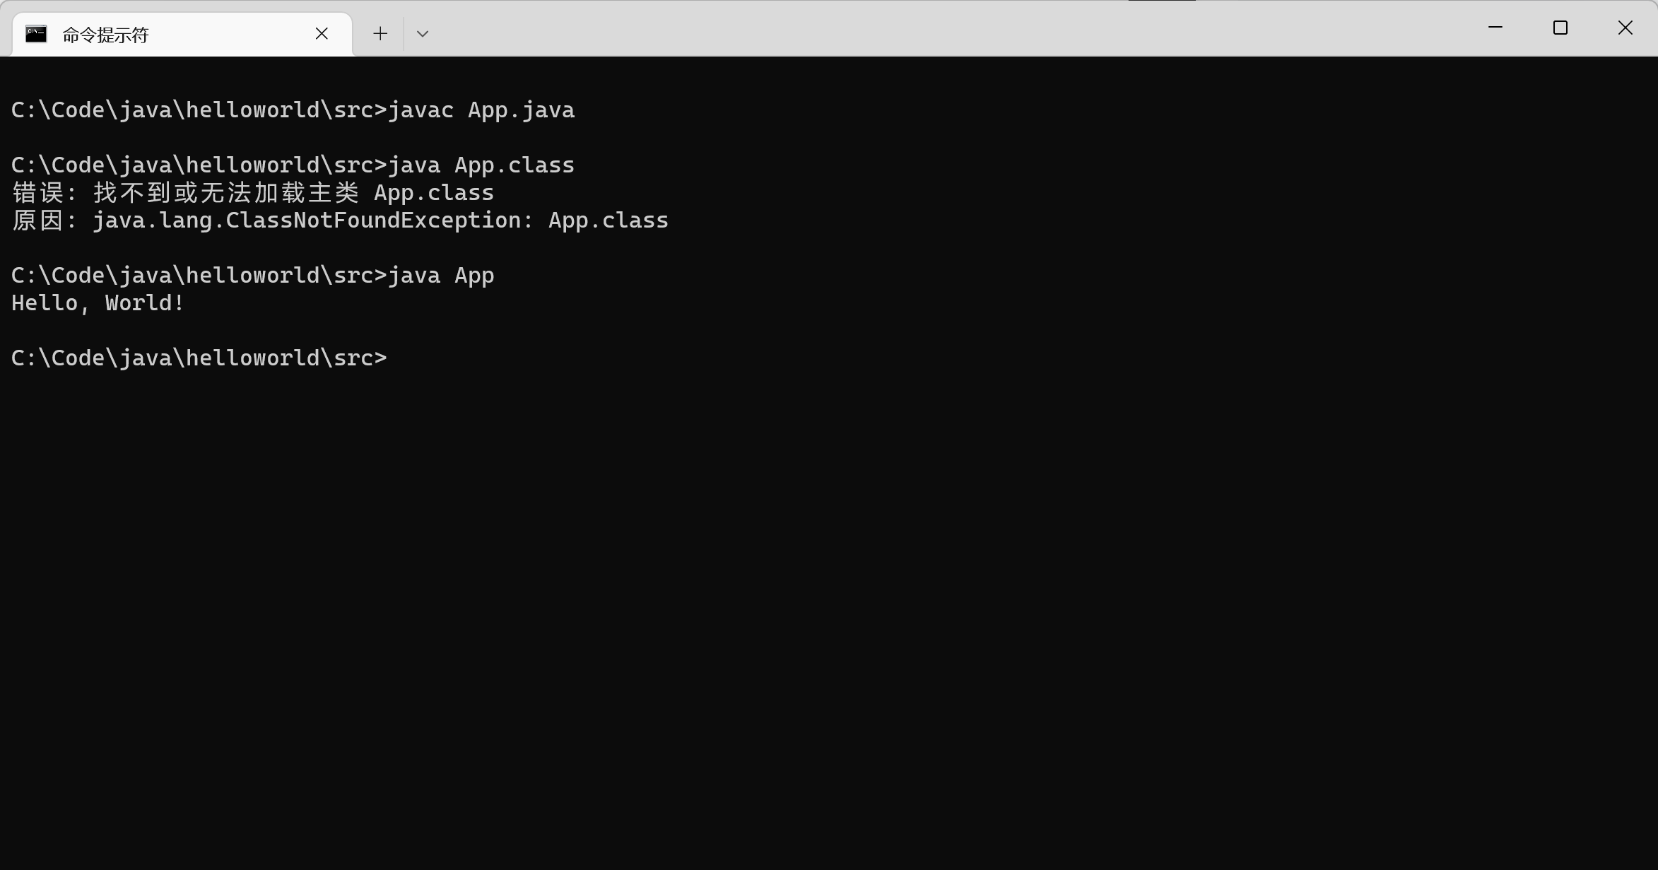Click App.java filename in the javac command
Screen dimensions: 1658x870
click(521, 110)
